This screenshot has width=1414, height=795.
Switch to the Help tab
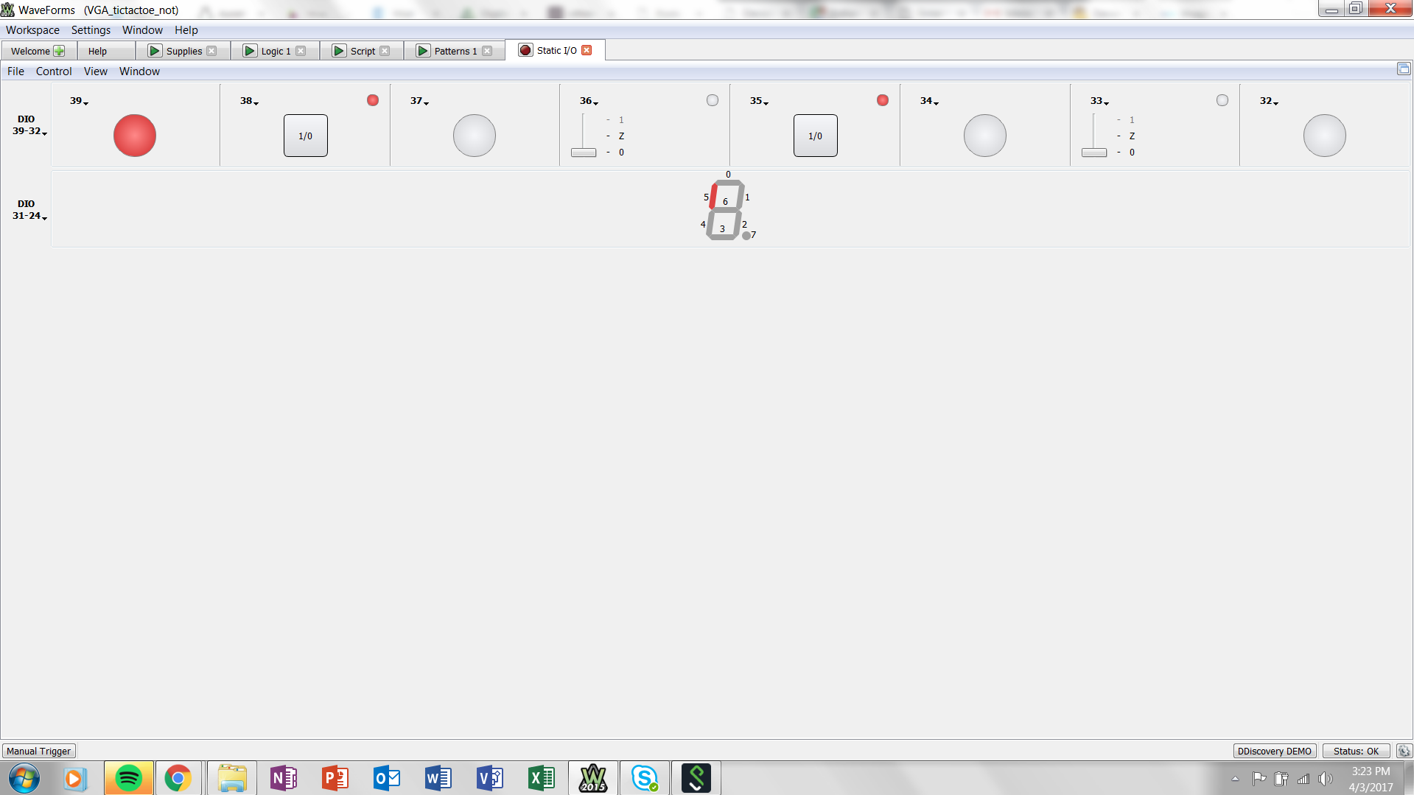coord(97,51)
